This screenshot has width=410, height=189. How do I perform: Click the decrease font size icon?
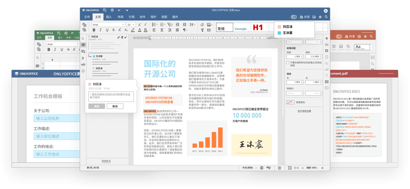[x=146, y=24]
